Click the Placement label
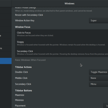This screenshot has height=108, width=108. tap(20, 106)
